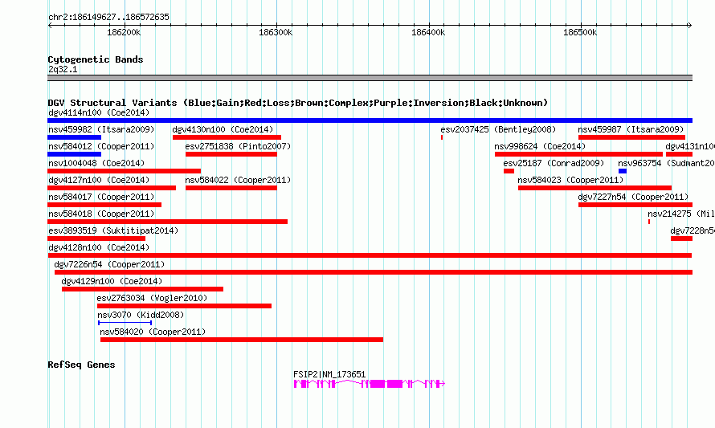Click the gray 2q32.1 cytogenetic band bar
Screen dimensions: 715x428
click(x=370, y=78)
